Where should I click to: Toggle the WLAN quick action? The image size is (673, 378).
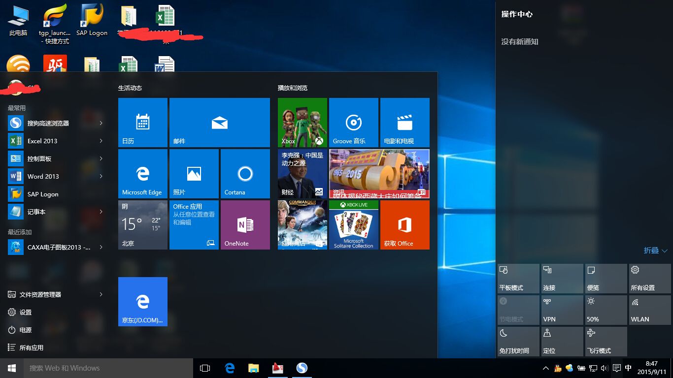(x=650, y=310)
